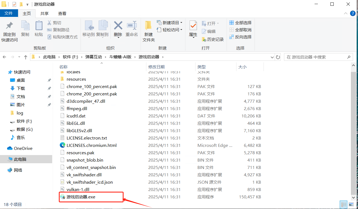Select 此电脑 in the navigation pane

(20, 159)
